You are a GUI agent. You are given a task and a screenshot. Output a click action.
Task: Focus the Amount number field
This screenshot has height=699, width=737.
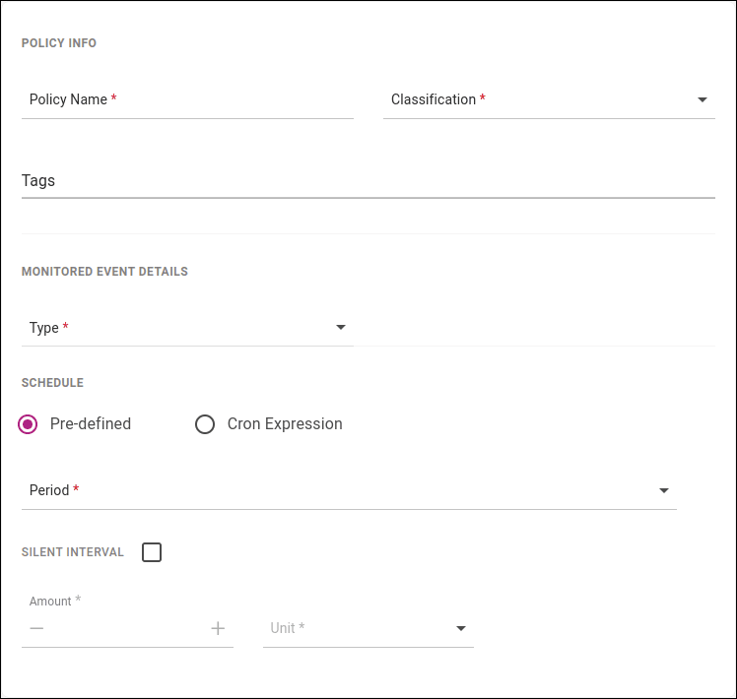pyautogui.click(x=127, y=628)
